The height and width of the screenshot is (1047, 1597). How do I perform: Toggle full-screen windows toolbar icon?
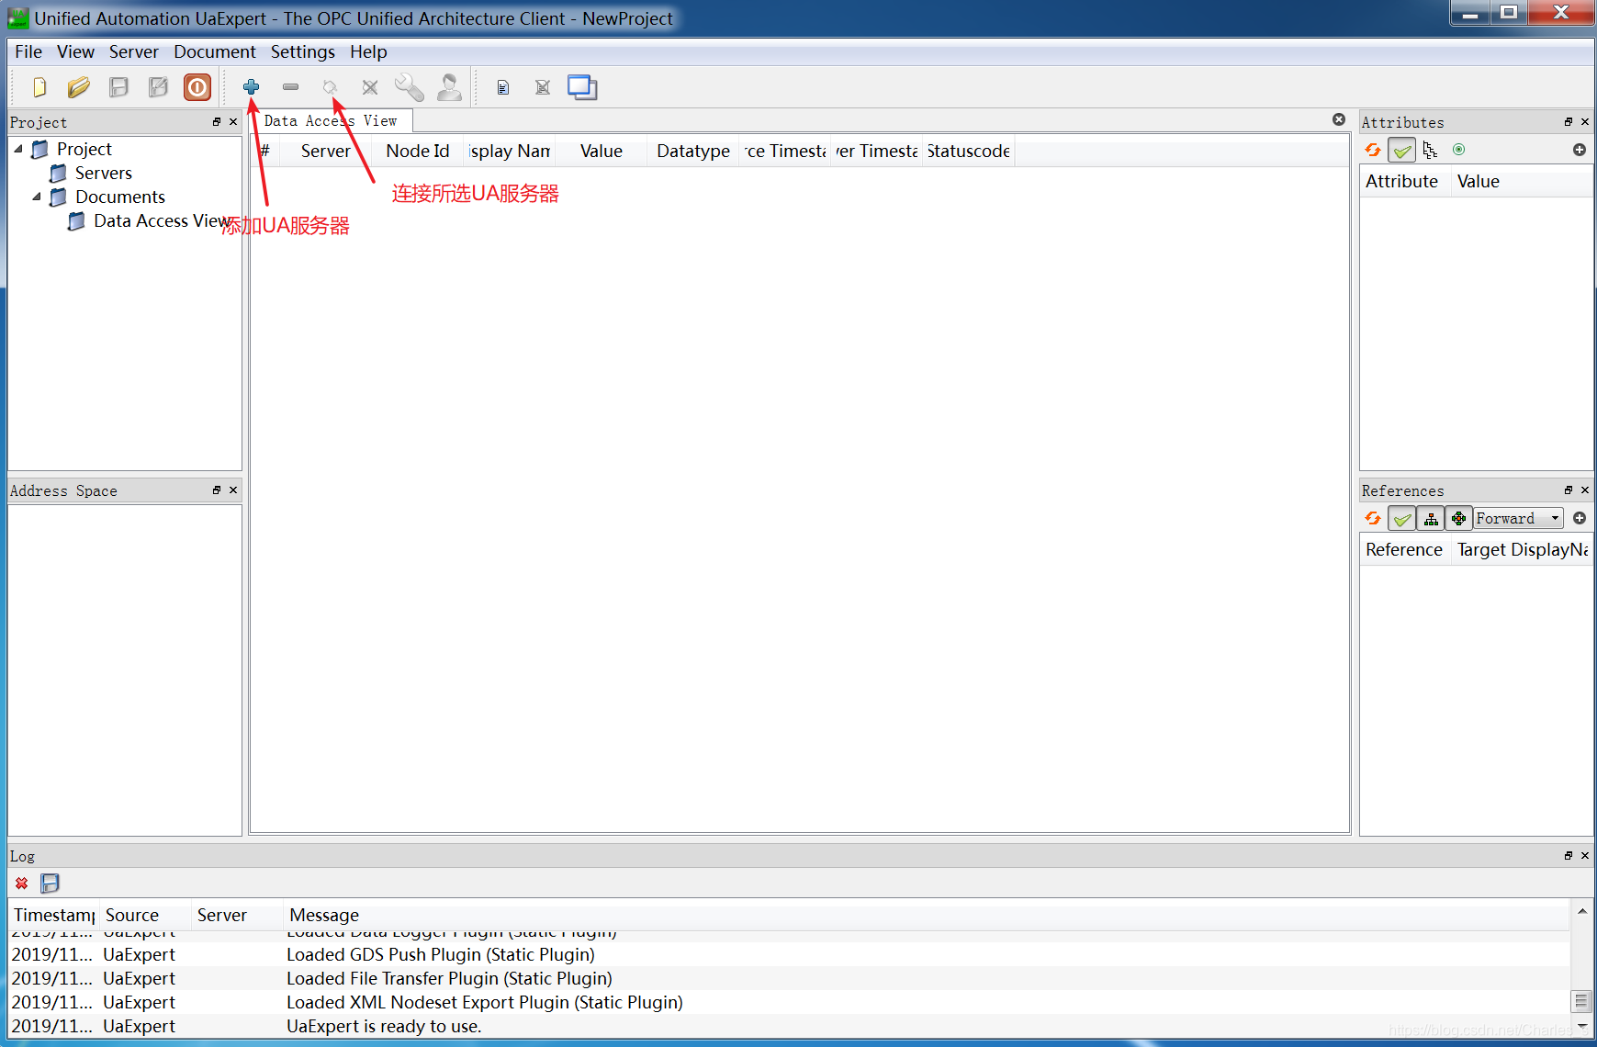582,87
